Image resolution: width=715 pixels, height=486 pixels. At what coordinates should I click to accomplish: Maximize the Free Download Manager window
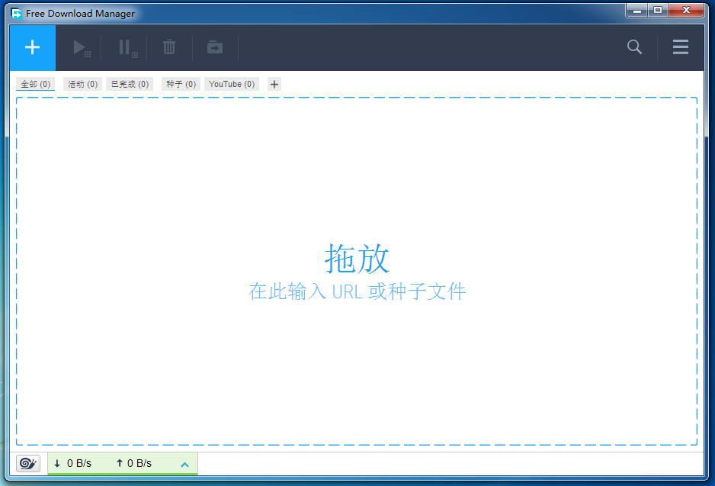658,10
